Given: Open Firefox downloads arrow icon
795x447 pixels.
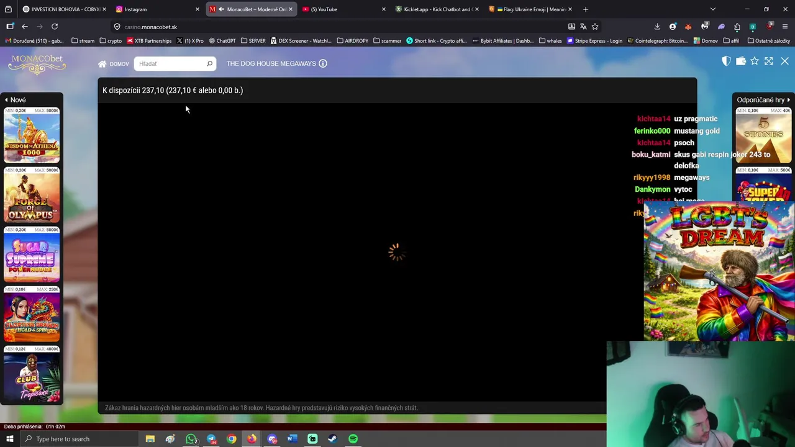Looking at the screenshot, I should click(x=657, y=27).
